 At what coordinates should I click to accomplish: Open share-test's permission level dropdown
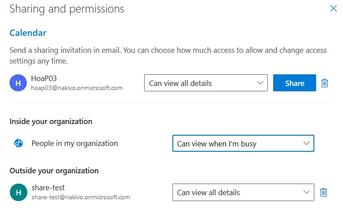[x=243, y=193]
